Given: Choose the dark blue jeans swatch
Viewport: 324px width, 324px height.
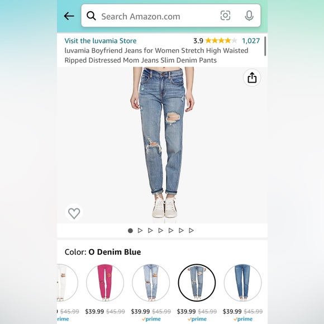Looking at the screenshot, I should [242, 283].
